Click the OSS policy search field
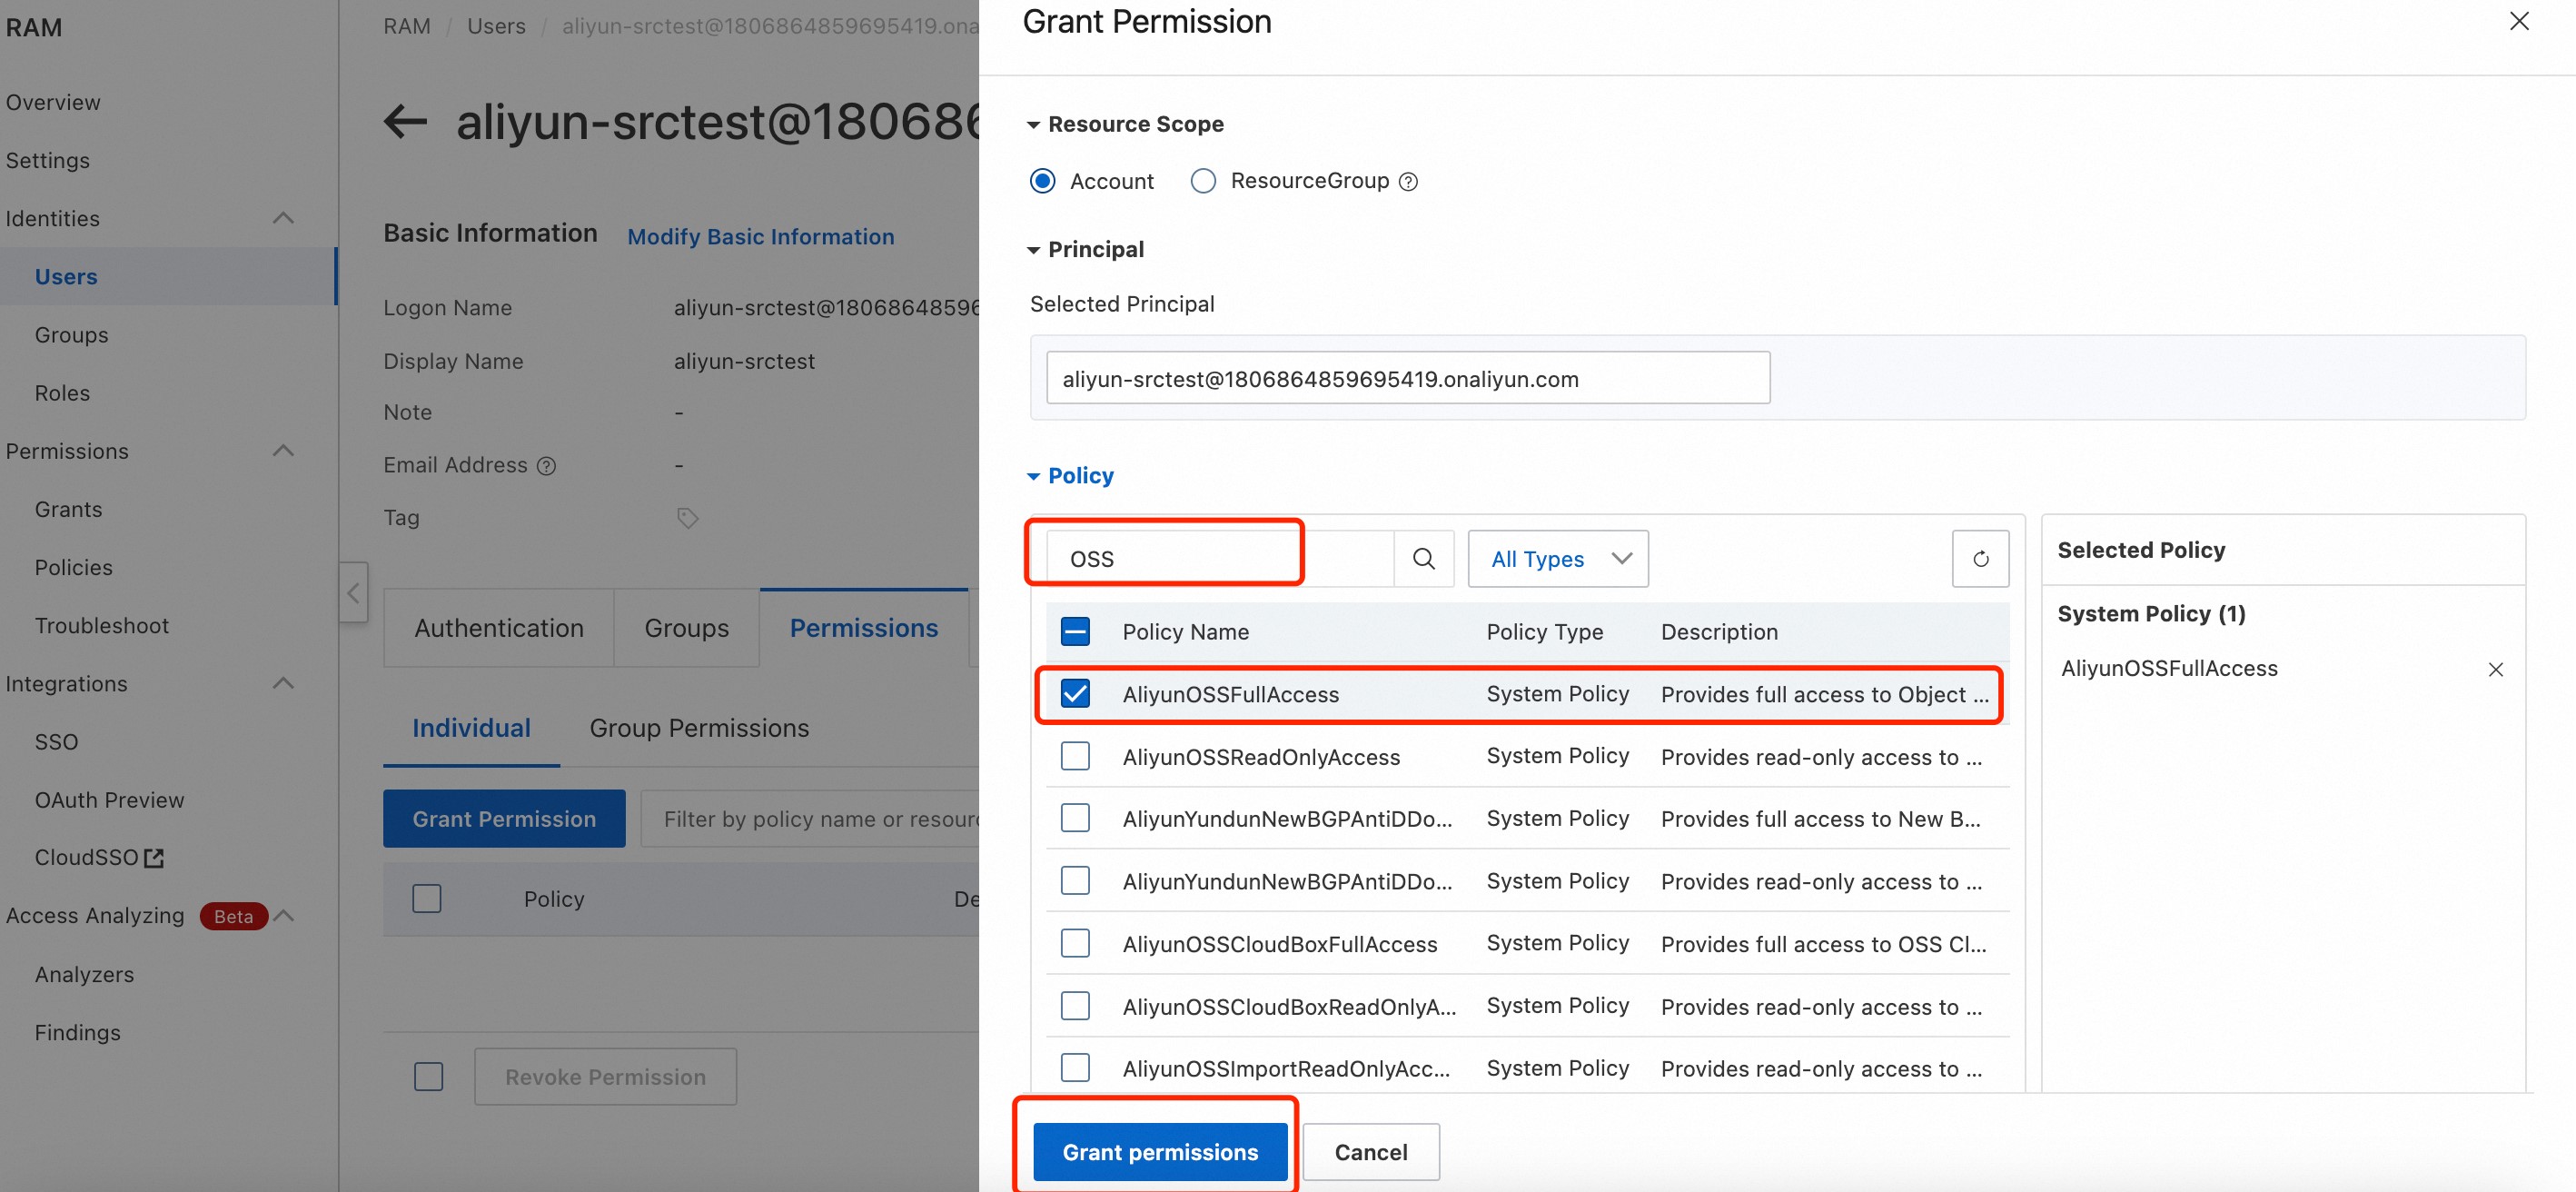2576x1192 pixels. pos(1220,558)
